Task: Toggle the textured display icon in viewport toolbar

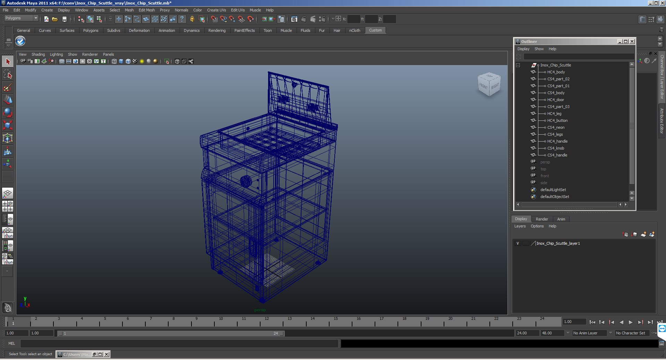Action: (x=135, y=61)
